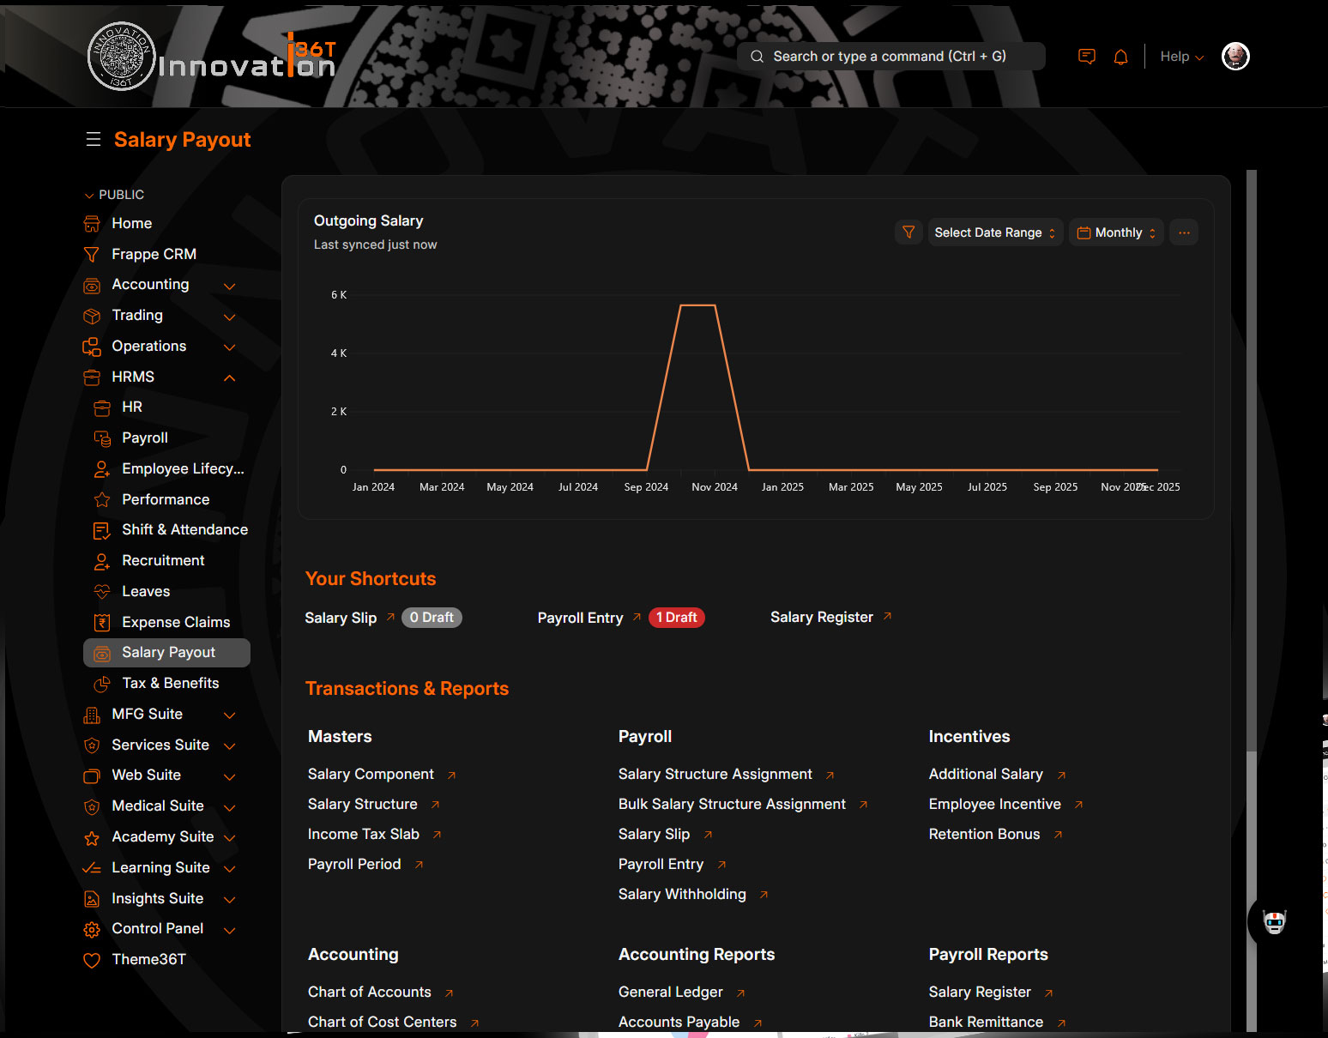Toggle the hamburger sidebar menu icon
This screenshot has height=1038, width=1328.
coord(94,139)
